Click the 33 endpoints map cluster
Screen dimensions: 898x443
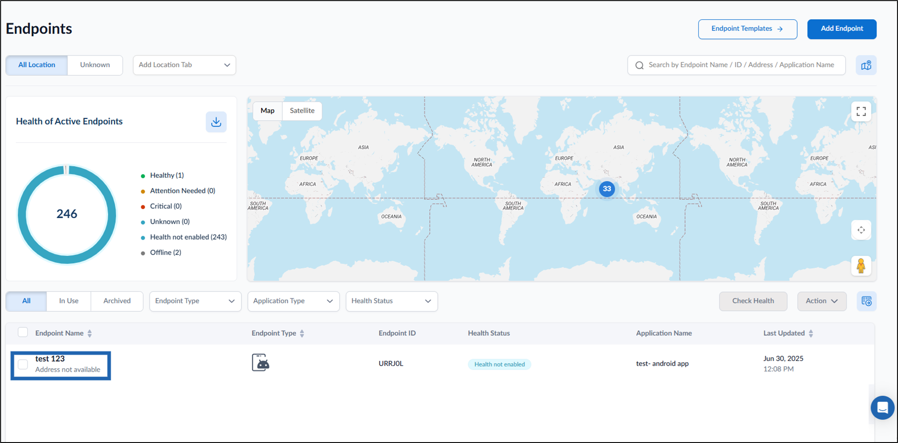[607, 189]
